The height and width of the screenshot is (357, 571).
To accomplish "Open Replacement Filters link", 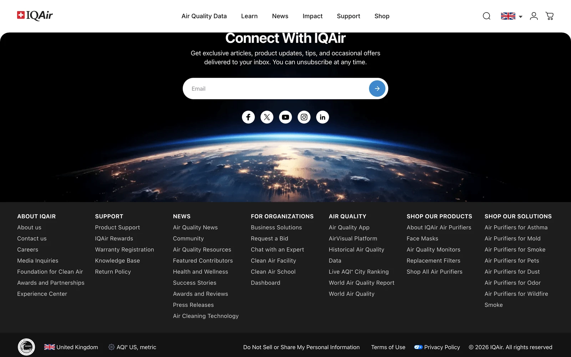I will pyautogui.click(x=433, y=261).
